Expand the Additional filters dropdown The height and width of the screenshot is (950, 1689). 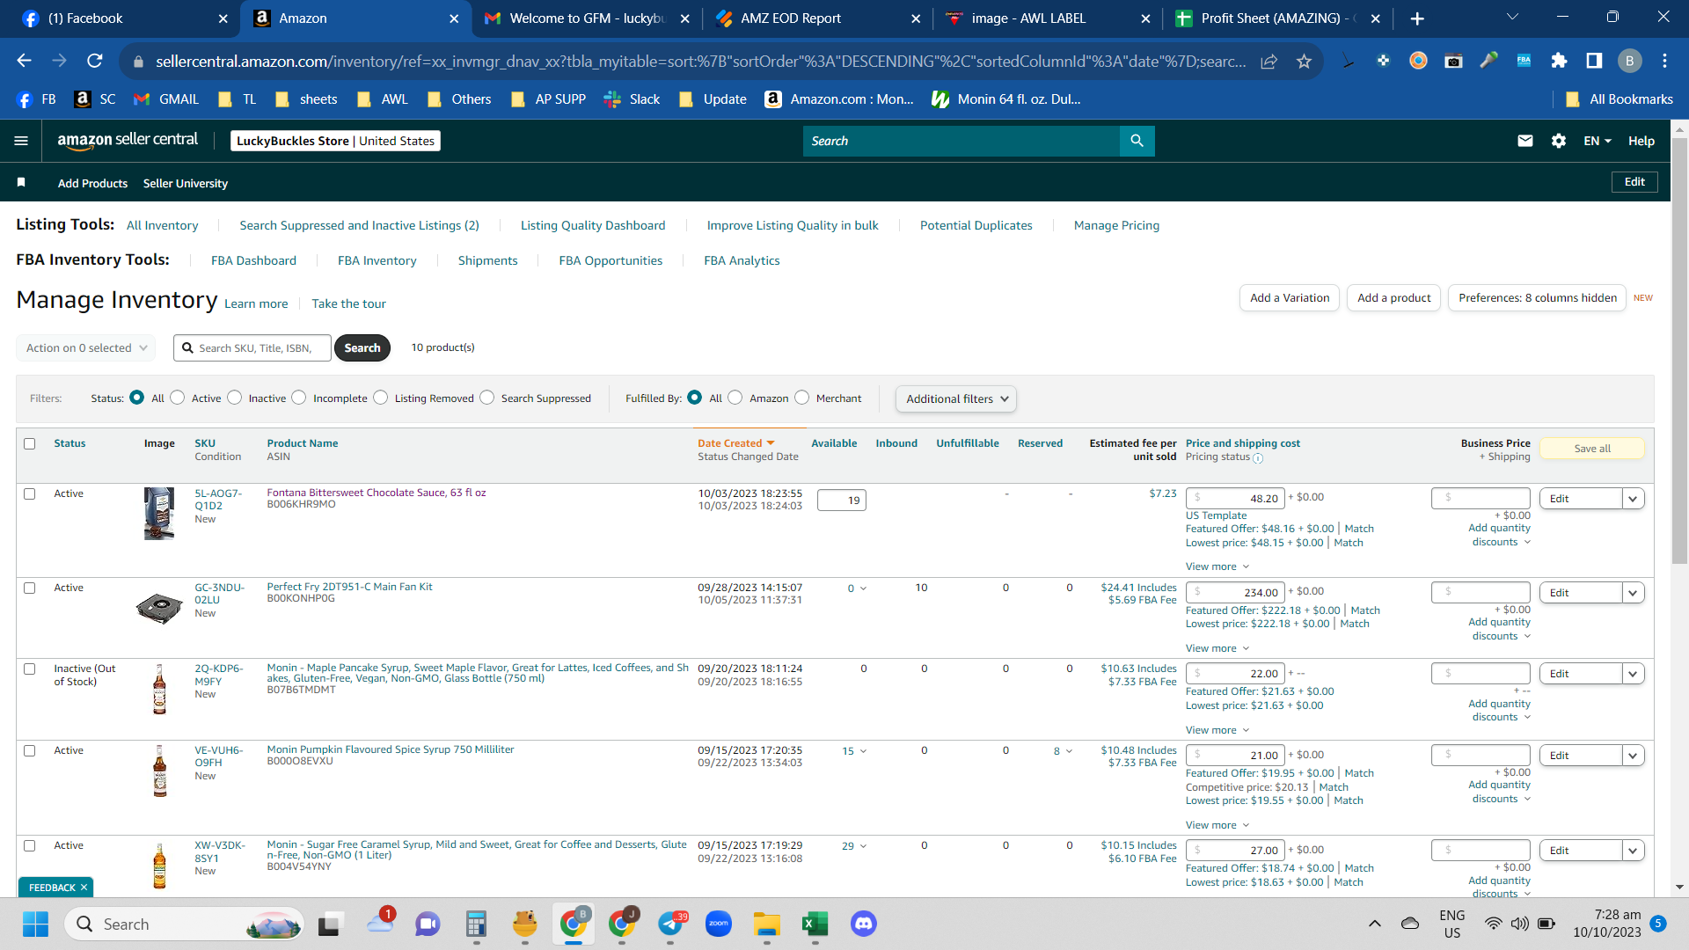point(956,398)
